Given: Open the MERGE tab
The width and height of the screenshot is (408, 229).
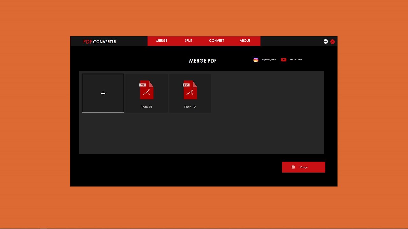Looking at the screenshot, I should (162, 41).
